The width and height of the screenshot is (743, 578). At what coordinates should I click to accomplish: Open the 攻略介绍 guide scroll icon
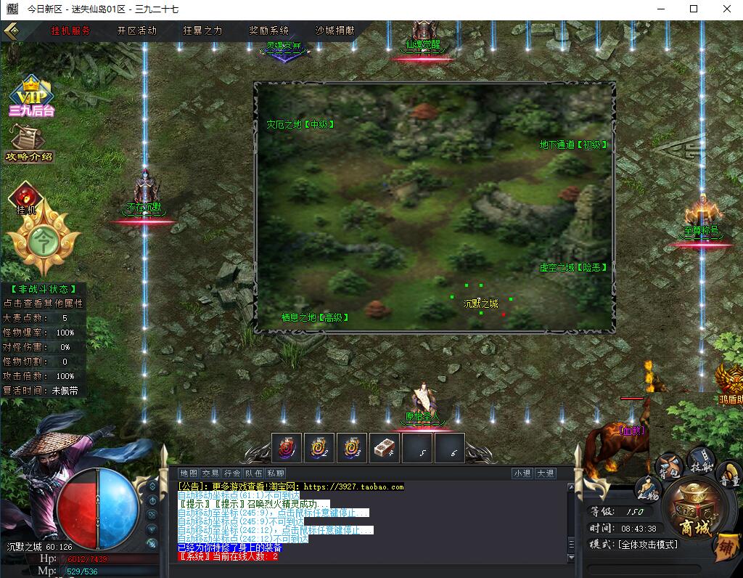point(29,143)
